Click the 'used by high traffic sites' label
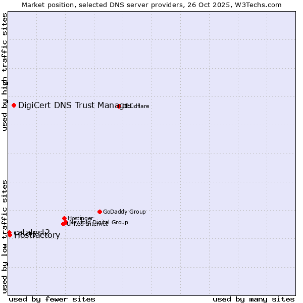Viewport: 303px width, 303px height. pyautogui.click(x=5, y=72)
